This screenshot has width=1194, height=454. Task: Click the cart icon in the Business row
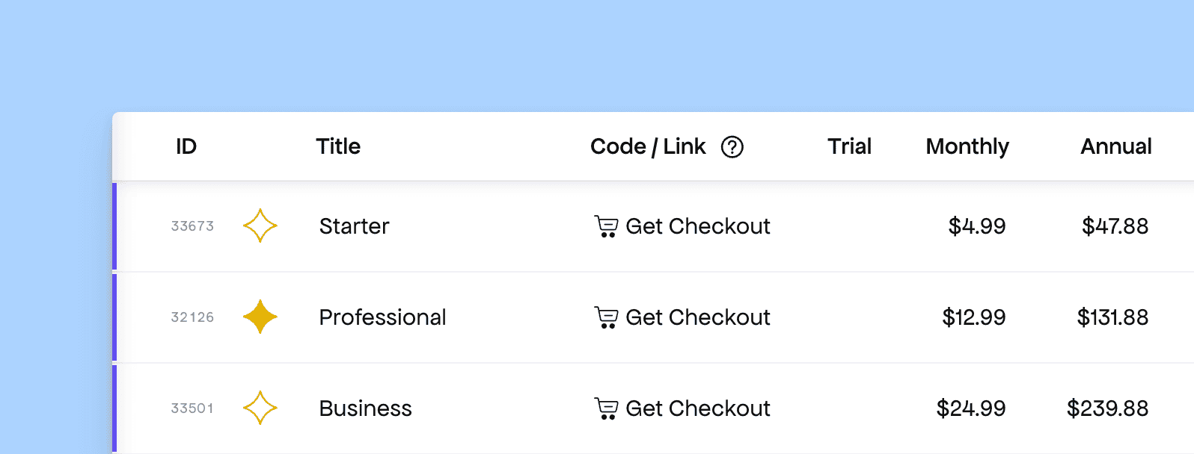[606, 408]
